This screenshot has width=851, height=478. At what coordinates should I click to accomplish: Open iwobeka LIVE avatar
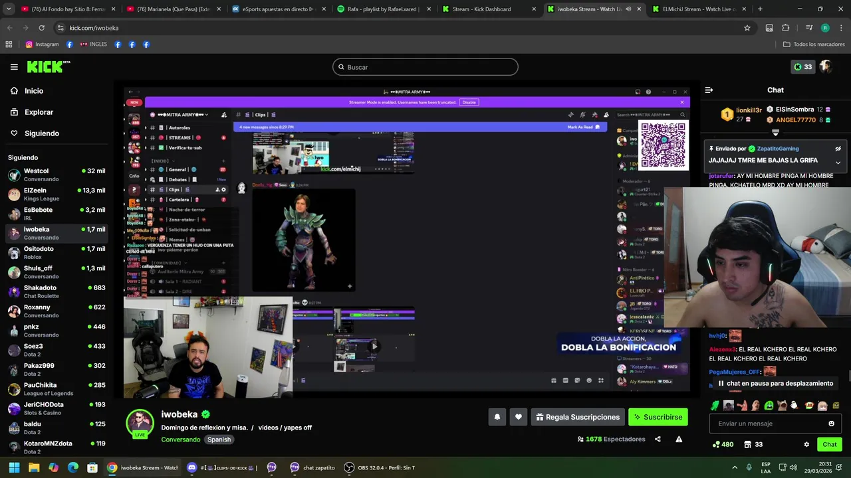click(140, 423)
